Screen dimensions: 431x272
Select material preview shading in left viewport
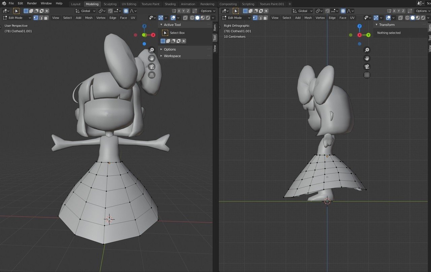pyautogui.click(x=202, y=18)
